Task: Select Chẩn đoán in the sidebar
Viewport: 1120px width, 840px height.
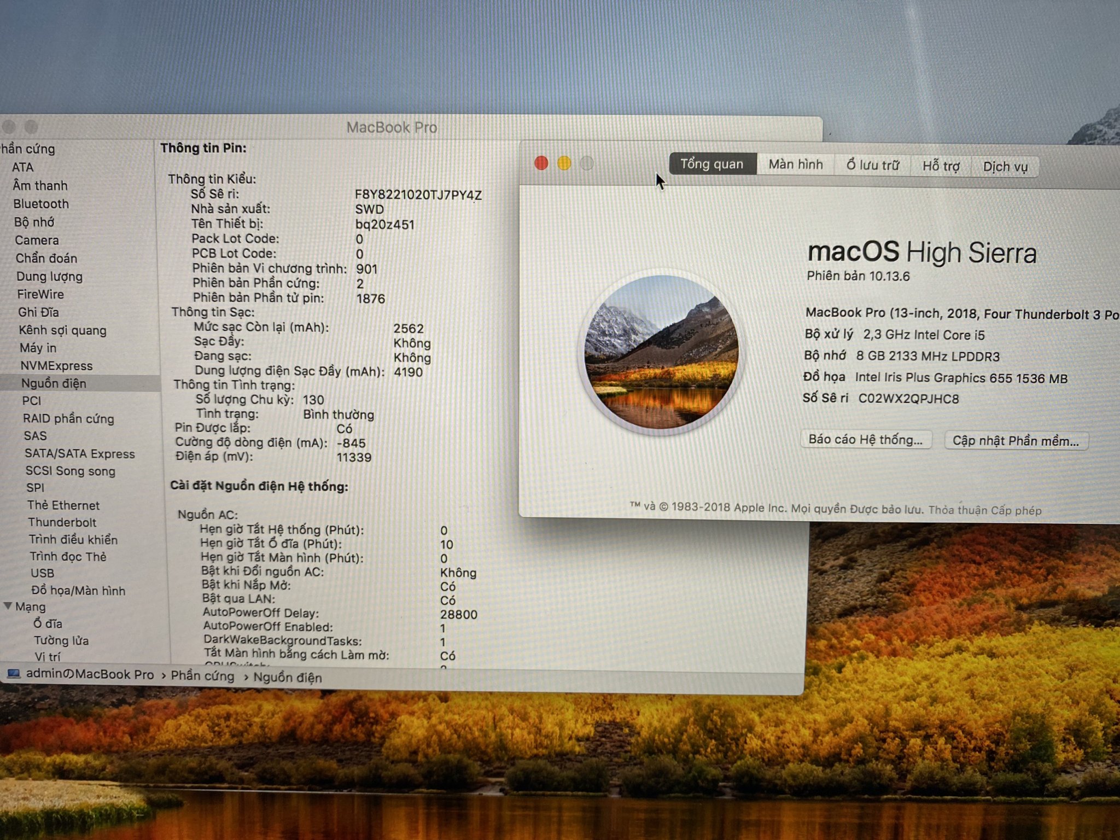Action: 46,258
